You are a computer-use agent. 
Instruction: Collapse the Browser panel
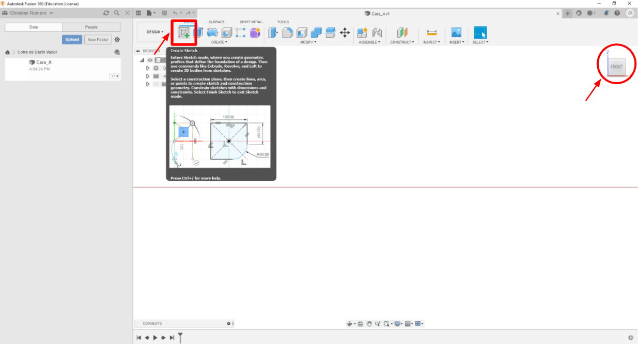point(137,51)
